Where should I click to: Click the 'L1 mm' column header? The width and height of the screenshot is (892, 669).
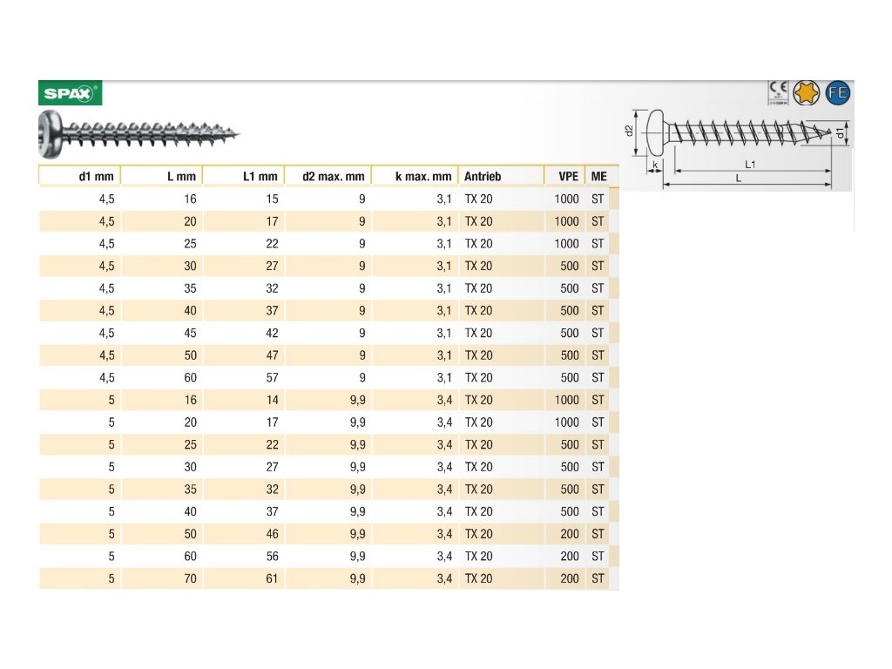260,177
